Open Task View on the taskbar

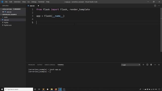(39, 89)
